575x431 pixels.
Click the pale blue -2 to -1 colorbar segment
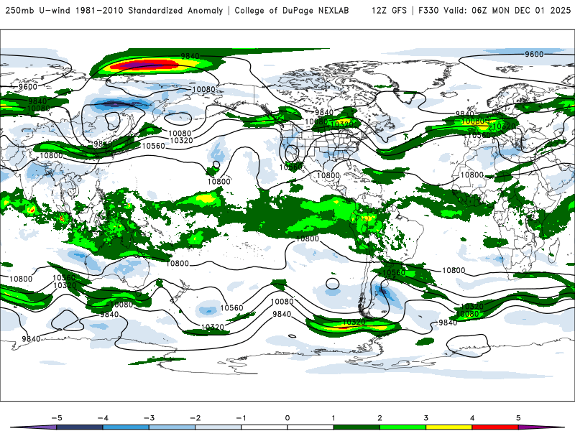[x=218, y=427]
